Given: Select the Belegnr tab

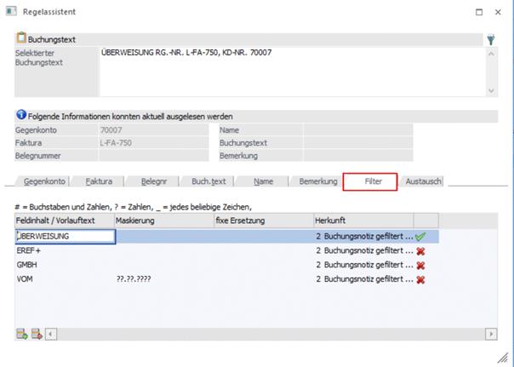Looking at the screenshot, I should click(x=153, y=181).
